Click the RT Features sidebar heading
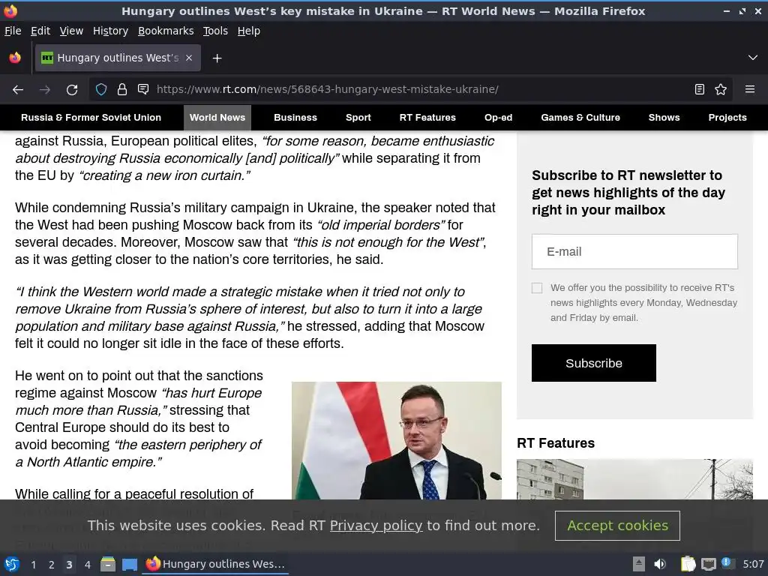This screenshot has height=576, width=768. [x=556, y=442]
